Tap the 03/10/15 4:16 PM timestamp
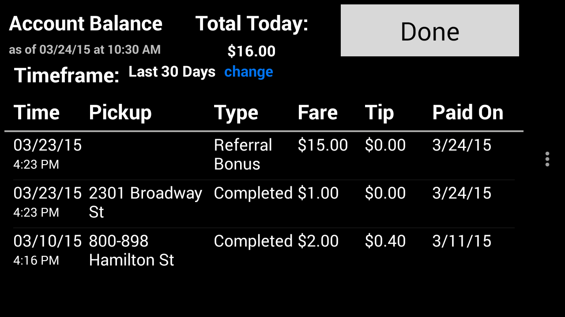565x317 pixels. 47,250
